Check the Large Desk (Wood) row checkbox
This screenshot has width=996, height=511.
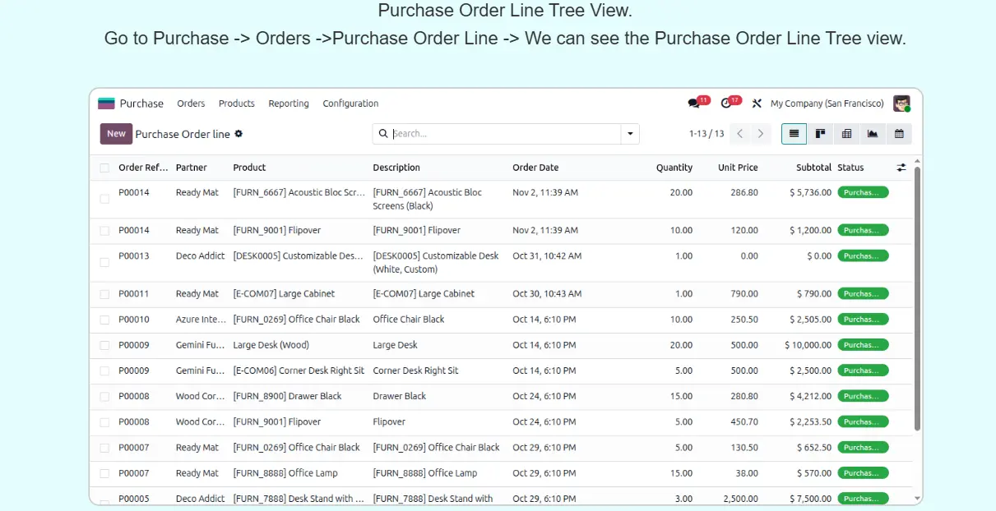click(x=104, y=346)
